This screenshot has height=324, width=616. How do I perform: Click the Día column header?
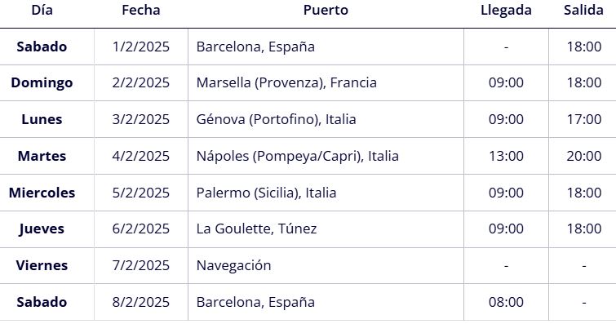[x=42, y=11]
